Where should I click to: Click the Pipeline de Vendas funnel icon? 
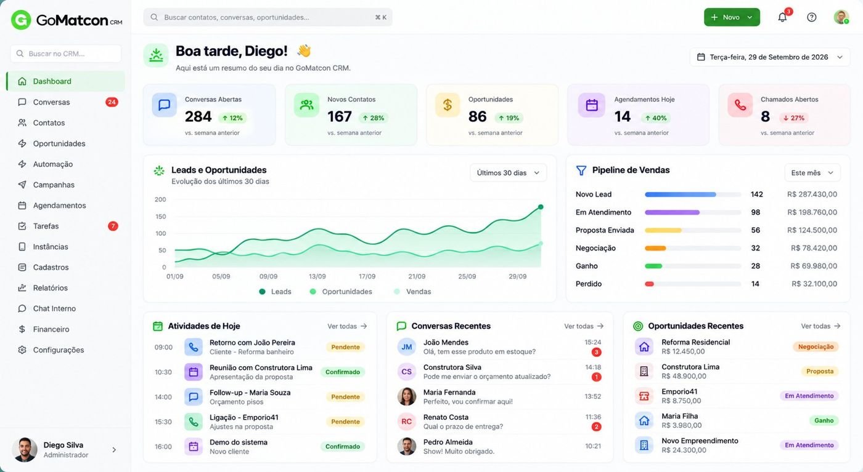click(581, 170)
